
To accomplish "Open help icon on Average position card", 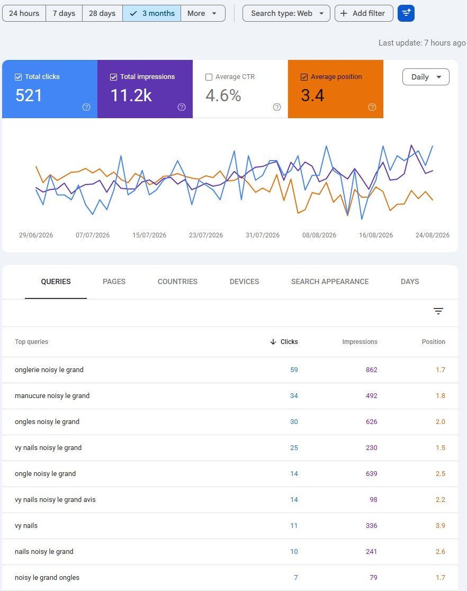I will [x=372, y=107].
